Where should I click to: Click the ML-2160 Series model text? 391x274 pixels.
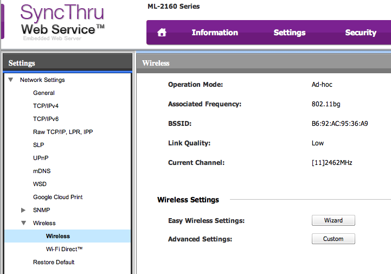pos(174,6)
